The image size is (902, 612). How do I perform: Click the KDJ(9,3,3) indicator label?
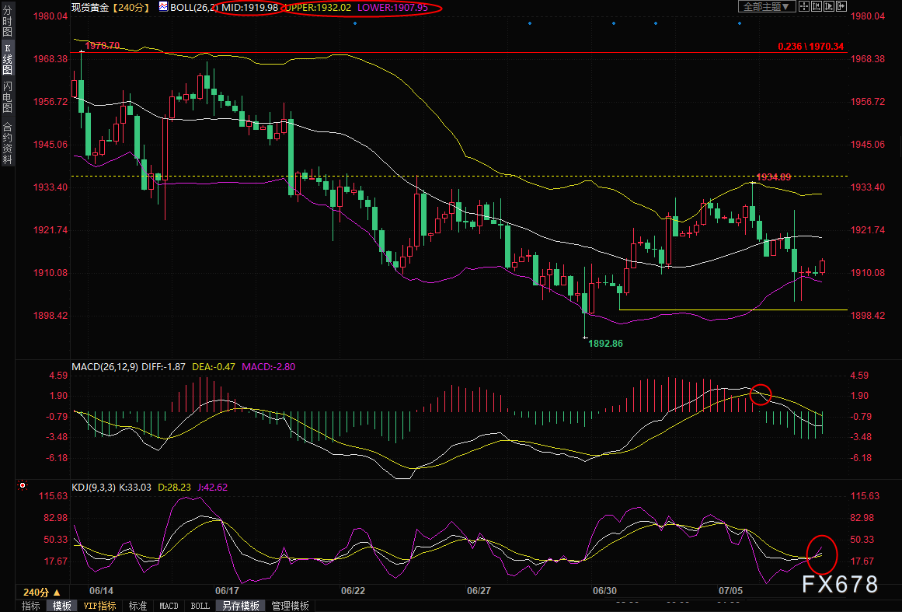click(x=92, y=487)
